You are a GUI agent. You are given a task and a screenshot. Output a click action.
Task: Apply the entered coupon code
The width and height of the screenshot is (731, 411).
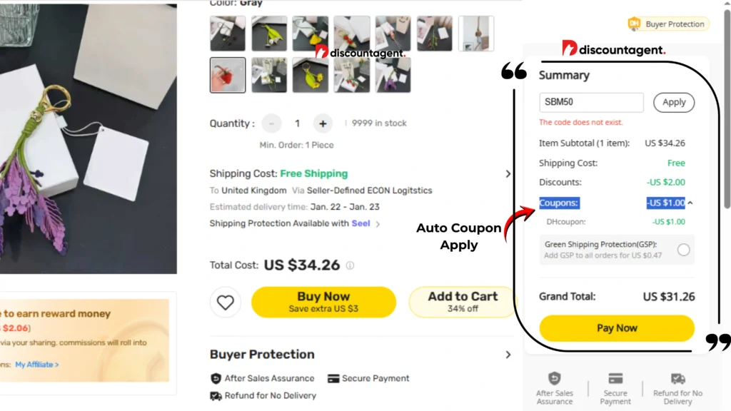(673, 102)
